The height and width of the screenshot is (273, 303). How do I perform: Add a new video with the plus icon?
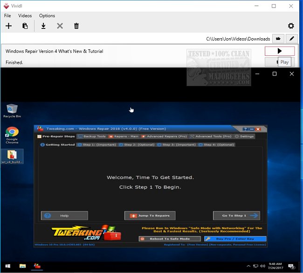tap(8, 26)
